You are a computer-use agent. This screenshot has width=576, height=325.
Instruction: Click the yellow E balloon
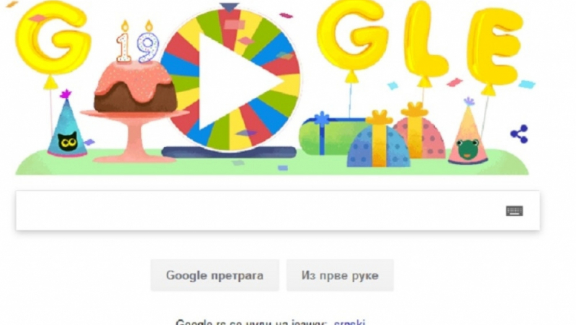coord(494,46)
